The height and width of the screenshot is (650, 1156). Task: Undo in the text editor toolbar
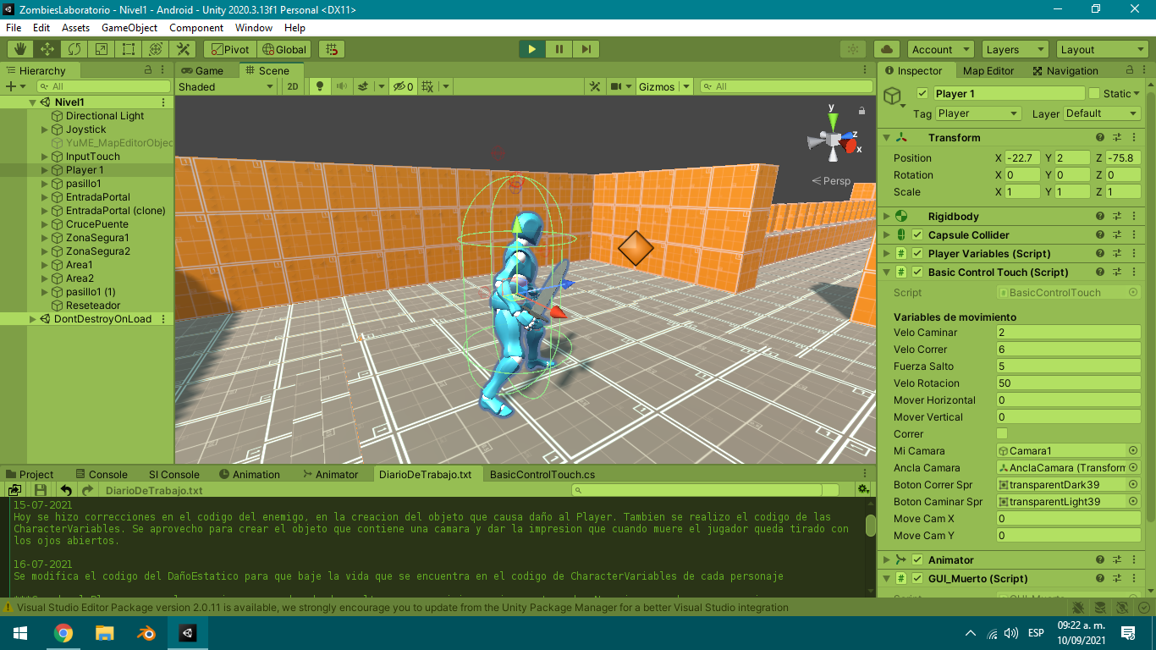click(67, 490)
